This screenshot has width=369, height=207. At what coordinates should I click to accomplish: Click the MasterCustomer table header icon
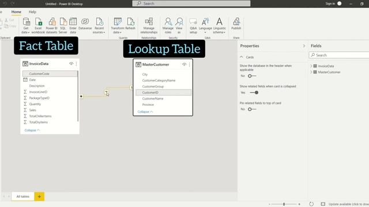click(x=138, y=64)
